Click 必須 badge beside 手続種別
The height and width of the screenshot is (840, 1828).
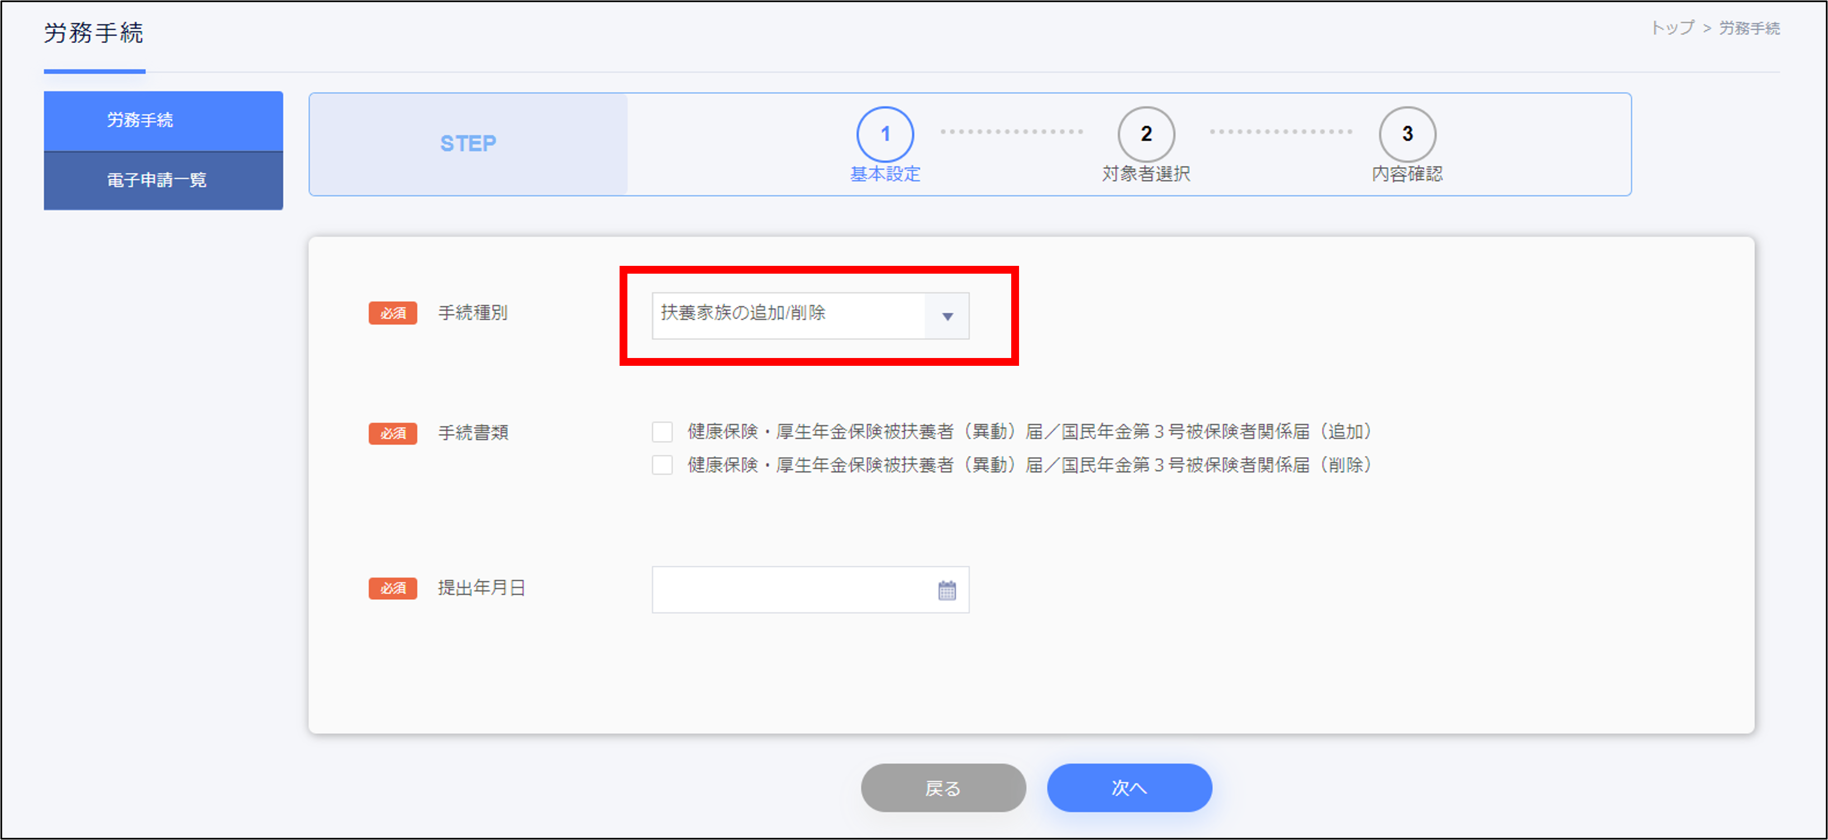(x=392, y=313)
